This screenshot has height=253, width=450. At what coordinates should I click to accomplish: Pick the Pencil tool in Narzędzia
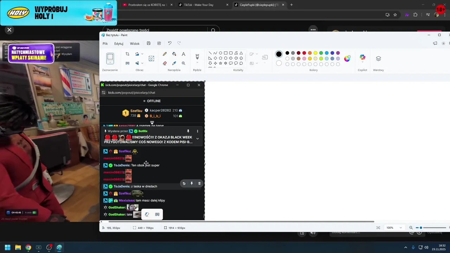pyautogui.click(x=165, y=54)
